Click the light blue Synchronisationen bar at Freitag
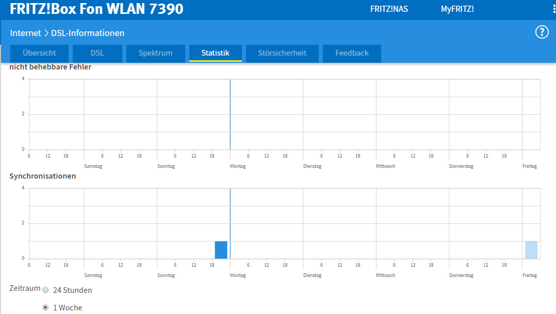Screen dimensions: 556x314 tap(531, 250)
